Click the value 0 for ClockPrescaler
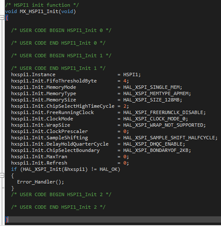The width and height of the screenshot is (221, 226). point(125,131)
